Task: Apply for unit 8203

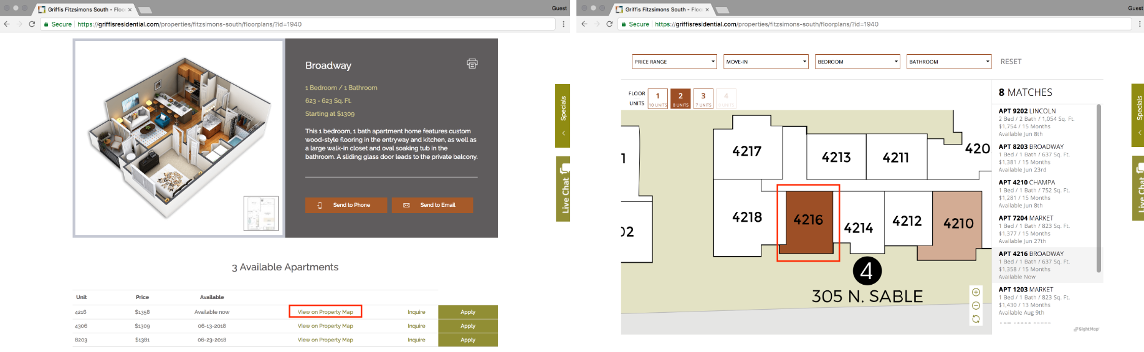Action: tap(468, 340)
